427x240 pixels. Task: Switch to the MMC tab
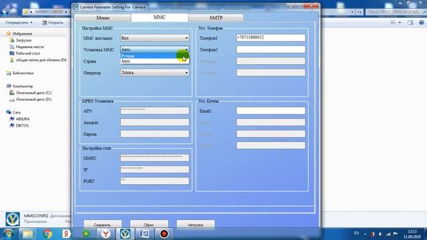coord(159,17)
